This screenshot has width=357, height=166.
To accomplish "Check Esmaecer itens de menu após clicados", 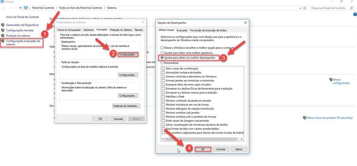I will [x=163, y=85].
